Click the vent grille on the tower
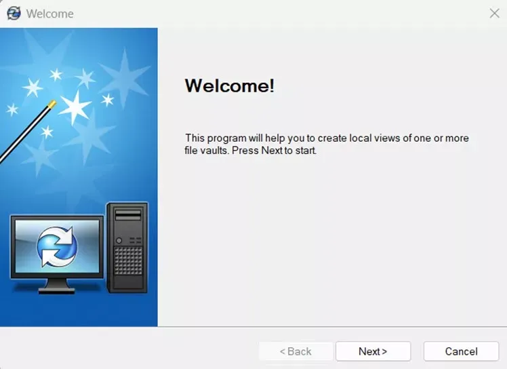 pyautogui.click(x=128, y=261)
